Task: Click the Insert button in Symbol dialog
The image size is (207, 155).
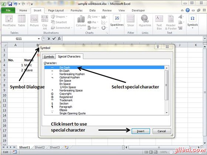Action: click(x=140, y=131)
